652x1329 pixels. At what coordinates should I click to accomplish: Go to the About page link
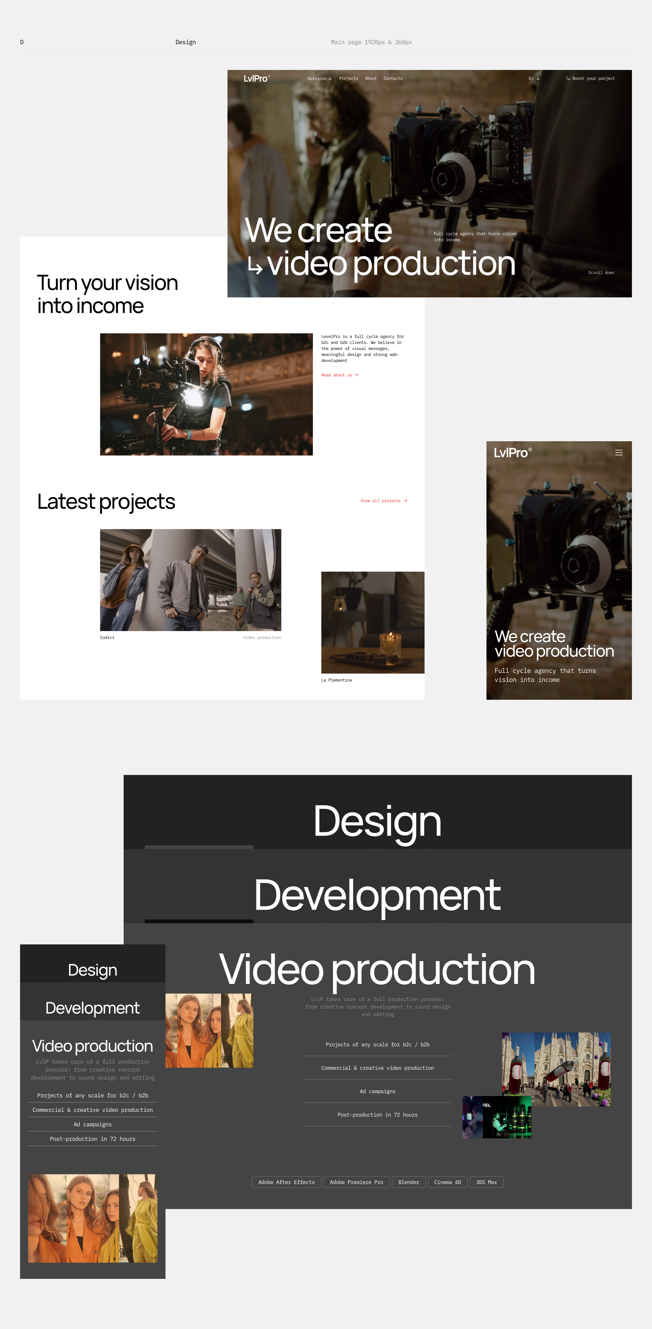coord(371,78)
